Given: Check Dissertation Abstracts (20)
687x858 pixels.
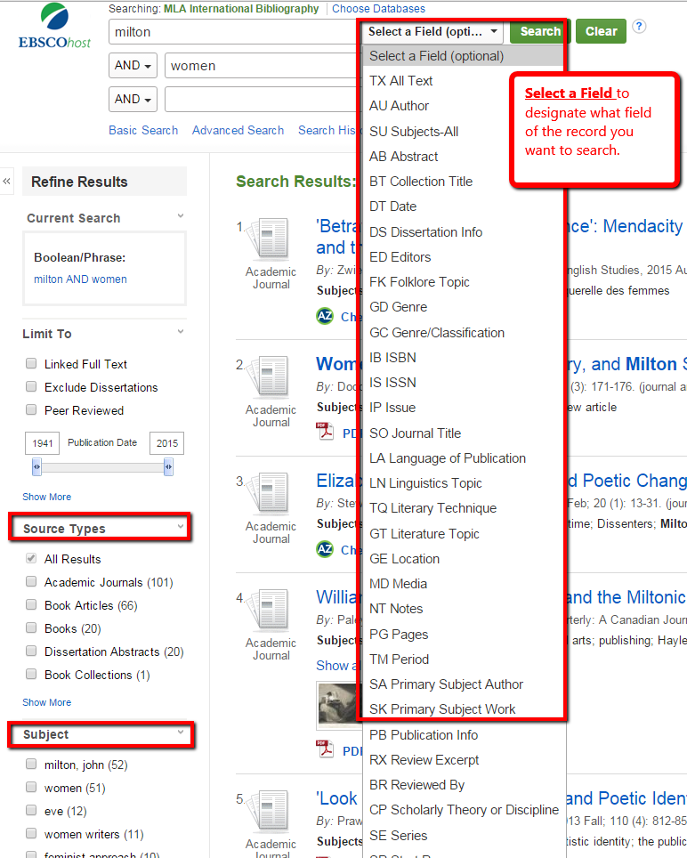Looking at the screenshot, I should [x=31, y=651].
